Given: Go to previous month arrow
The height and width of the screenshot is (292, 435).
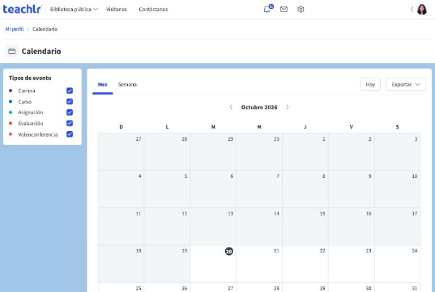Looking at the screenshot, I should coord(231,107).
